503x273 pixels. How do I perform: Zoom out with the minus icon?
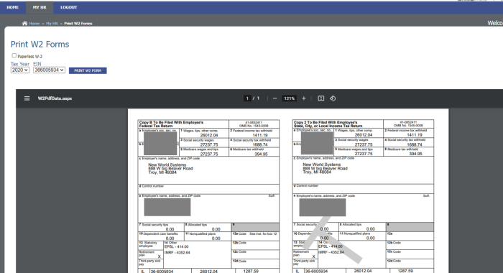(x=275, y=98)
